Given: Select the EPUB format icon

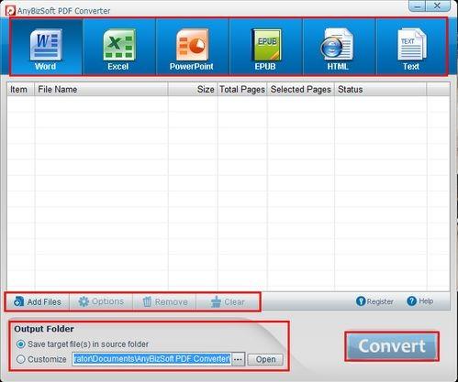Looking at the screenshot, I should 265,47.
